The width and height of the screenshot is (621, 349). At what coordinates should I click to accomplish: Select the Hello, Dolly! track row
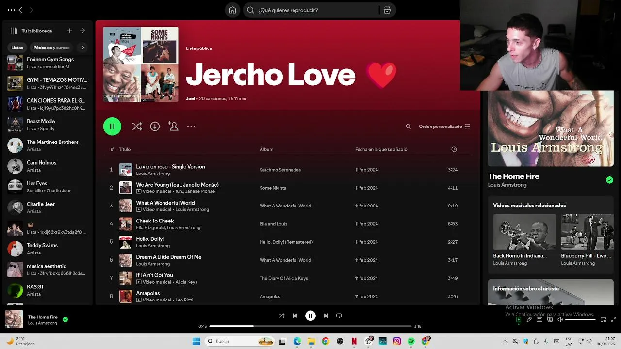(x=289, y=242)
